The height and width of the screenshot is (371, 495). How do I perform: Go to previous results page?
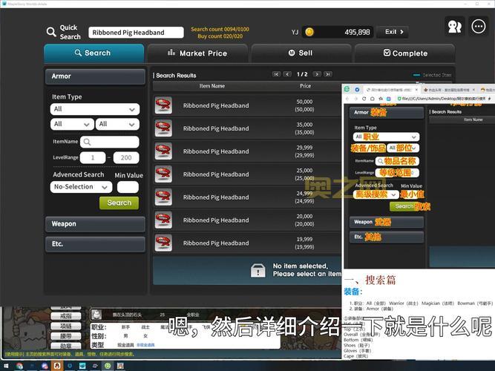point(287,74)
